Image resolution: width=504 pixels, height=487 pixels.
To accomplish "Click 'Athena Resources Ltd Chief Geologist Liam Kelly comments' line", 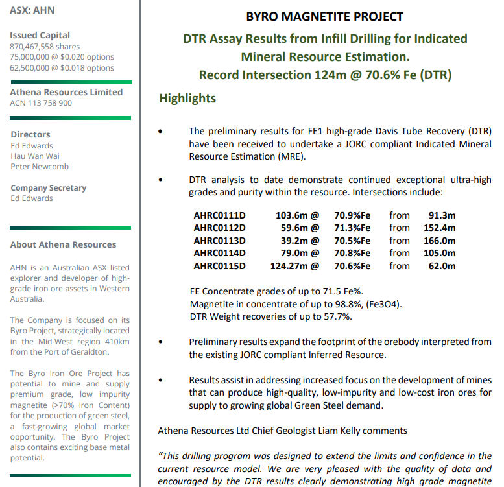I will click(282, 431).
